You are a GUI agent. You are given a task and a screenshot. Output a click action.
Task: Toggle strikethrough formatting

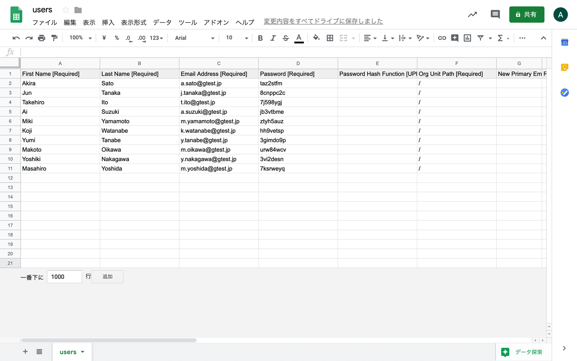(285, 38)
